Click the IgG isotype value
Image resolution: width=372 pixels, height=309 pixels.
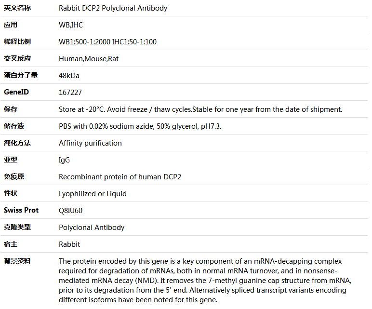[64, 160]
